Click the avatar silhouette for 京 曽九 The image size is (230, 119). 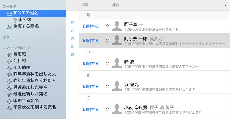(117, 86)
